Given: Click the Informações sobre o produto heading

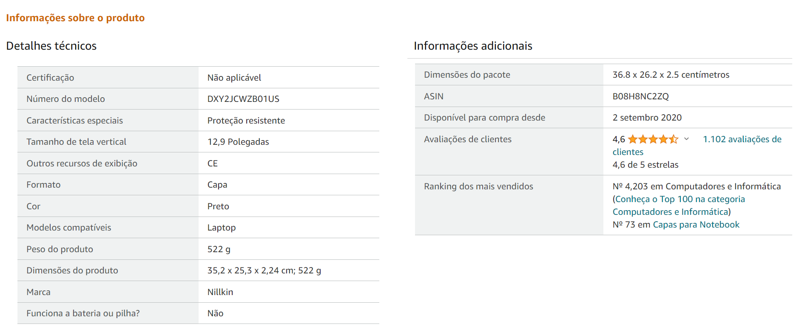Looking at the screenshot, I should (75, 18).
